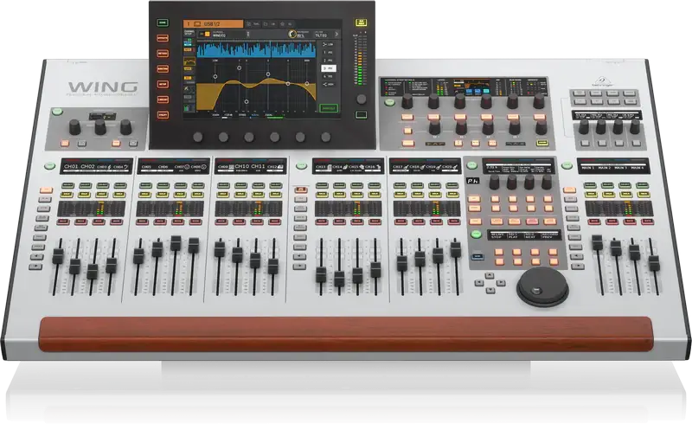Open the SETUP view from the screen bezel
The width and height of the screenshot is (692, 424).
tap(163, 84)
